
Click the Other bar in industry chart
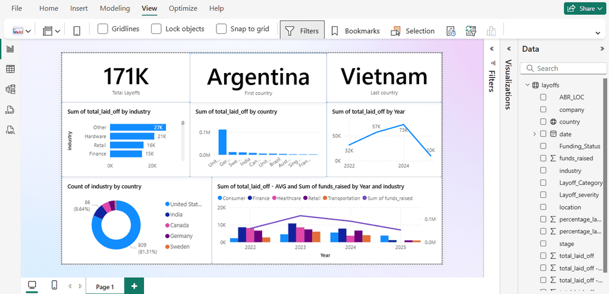pyautogui.click(x=138, y=128)
